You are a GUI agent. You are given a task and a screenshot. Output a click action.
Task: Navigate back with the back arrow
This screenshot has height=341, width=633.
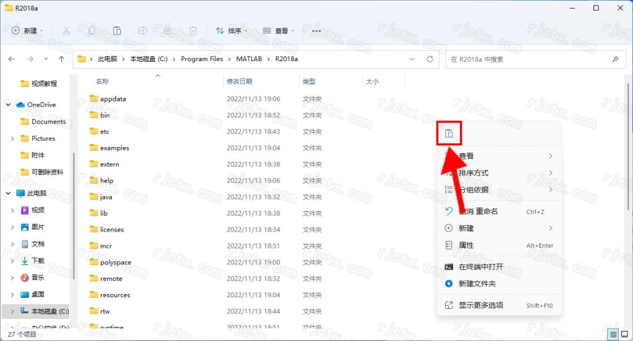pyautogui.click(x=12, y=59)
